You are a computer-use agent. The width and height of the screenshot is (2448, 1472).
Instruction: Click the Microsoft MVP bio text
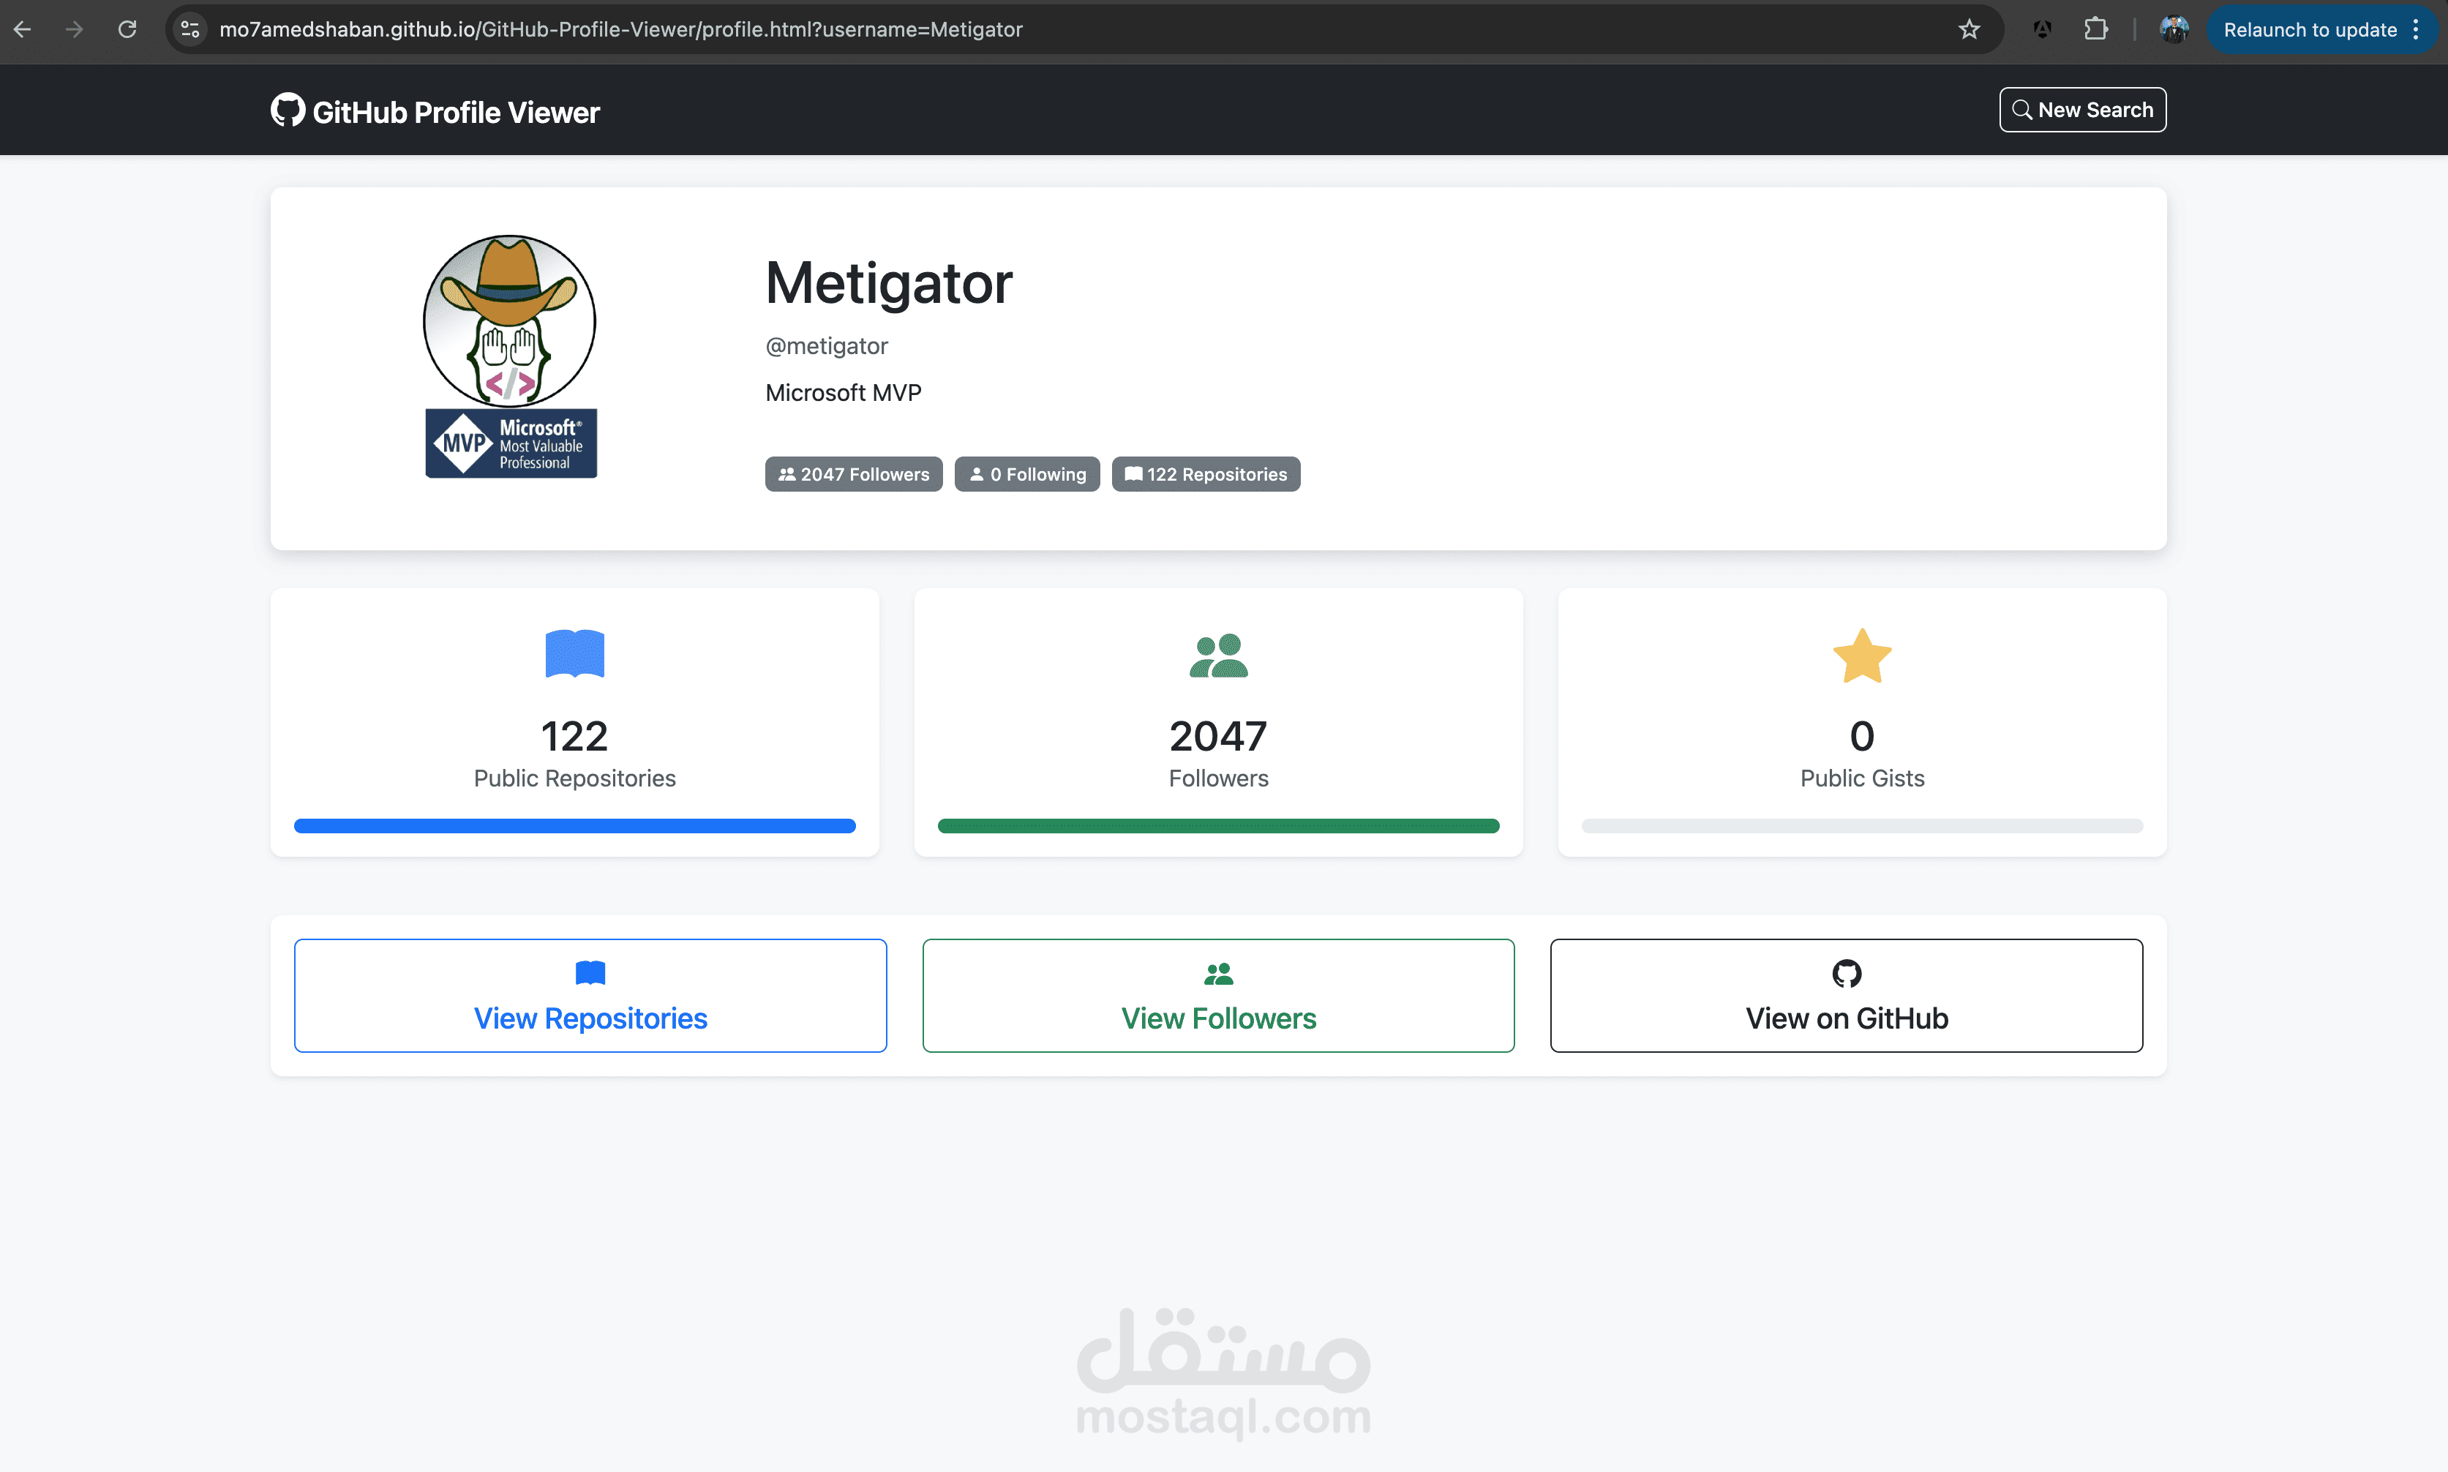pyautogui.click(x=843, y=393)
